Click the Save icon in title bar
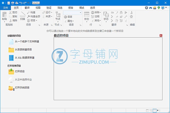 tap(8, 3)
